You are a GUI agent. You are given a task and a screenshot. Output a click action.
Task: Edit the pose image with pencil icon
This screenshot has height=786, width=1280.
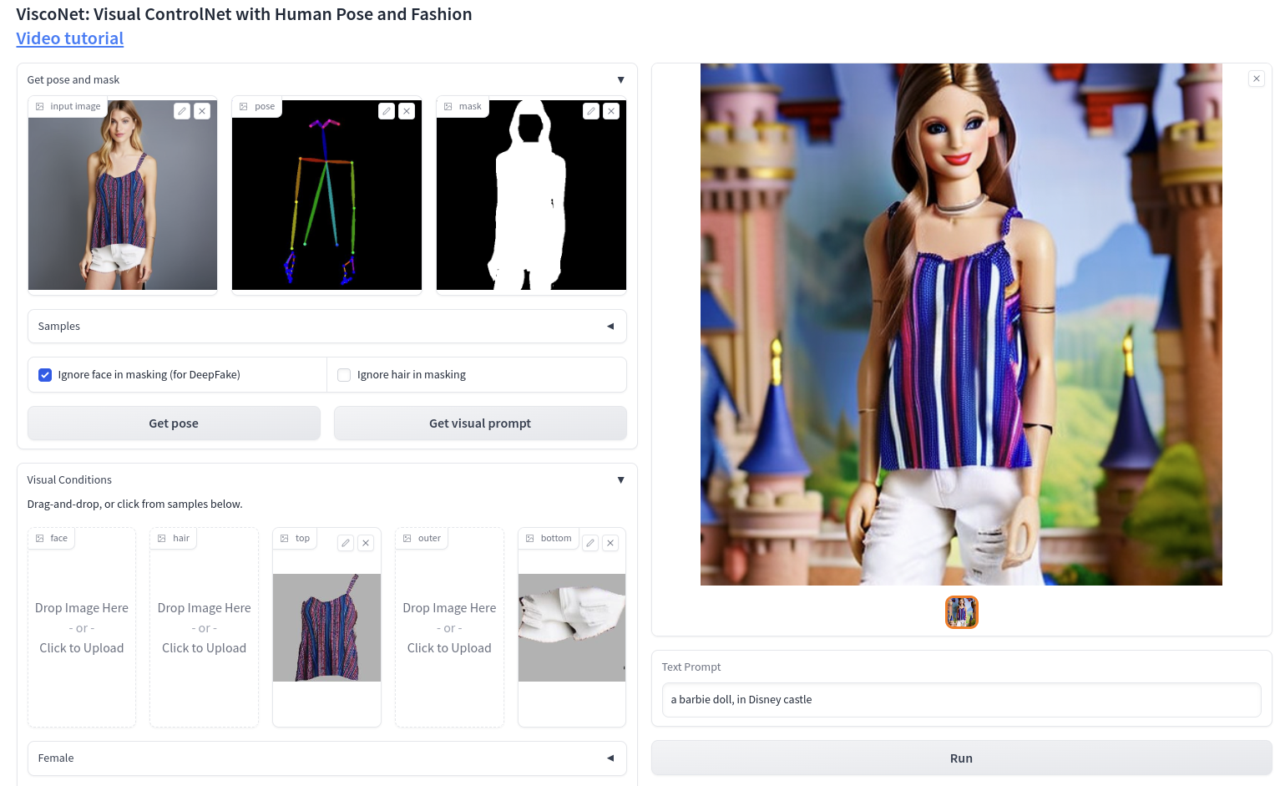[387, 111]
